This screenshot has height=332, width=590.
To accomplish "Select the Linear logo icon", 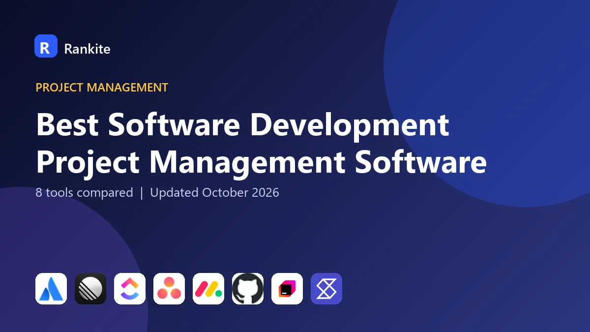I will point(90,289).
